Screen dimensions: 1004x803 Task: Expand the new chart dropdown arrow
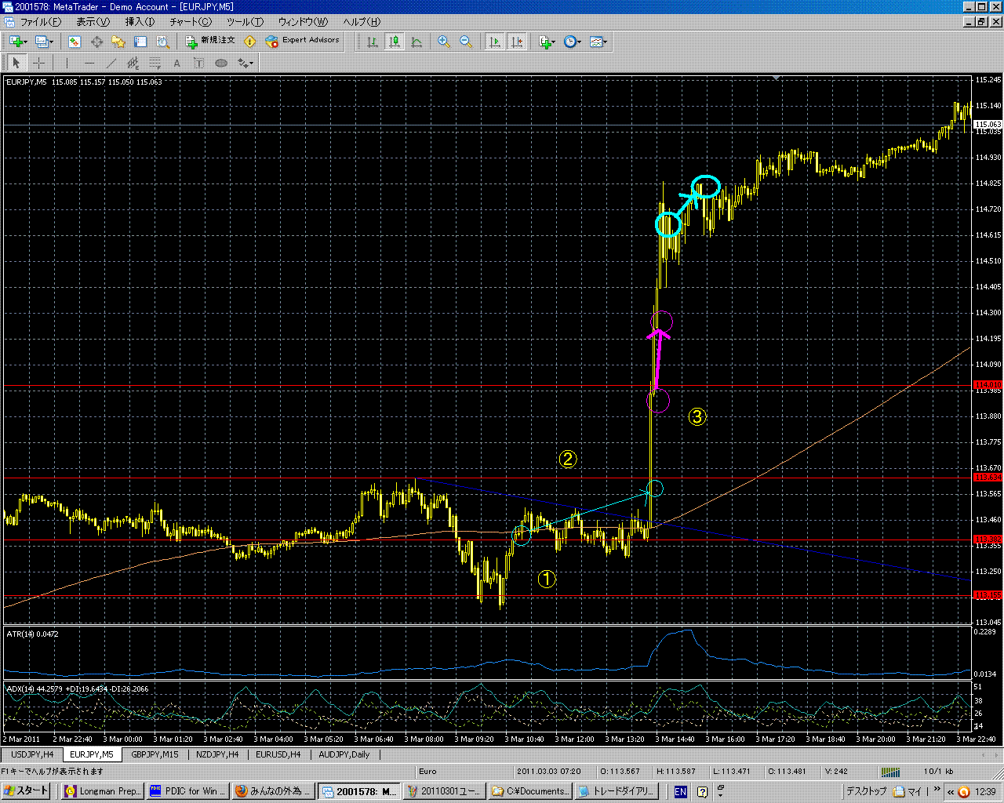coord(26,42)
